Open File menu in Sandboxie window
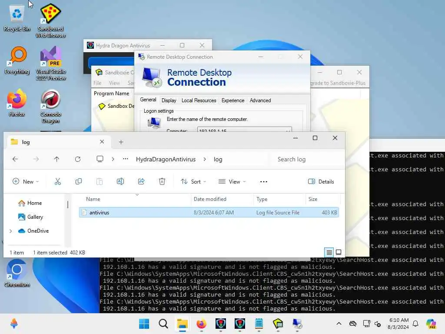Image resolution: width=445 pixels, height=334 pixels. coord(97,83)
